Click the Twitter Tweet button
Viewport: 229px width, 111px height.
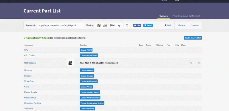point(148,25)
